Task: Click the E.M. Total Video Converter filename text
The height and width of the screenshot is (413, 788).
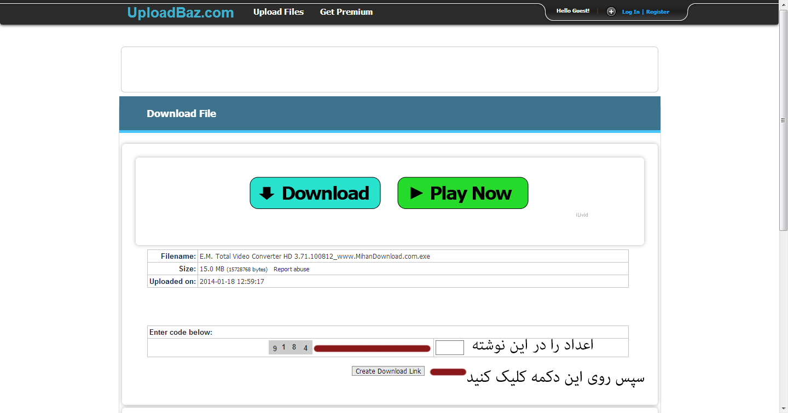Action: [x=315, y=257]
